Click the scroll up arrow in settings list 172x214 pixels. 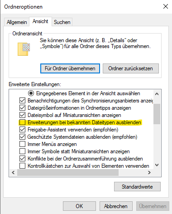coord(157,94)
